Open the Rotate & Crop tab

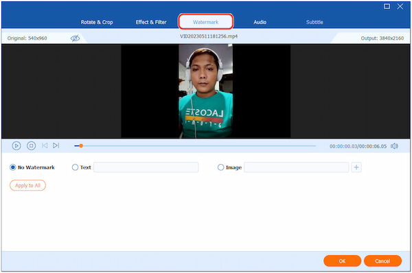tap(97, 23)
